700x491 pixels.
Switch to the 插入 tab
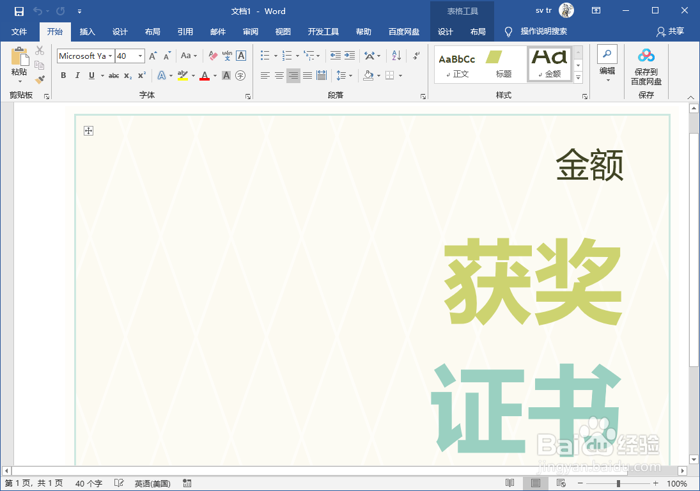pos(87,32)
